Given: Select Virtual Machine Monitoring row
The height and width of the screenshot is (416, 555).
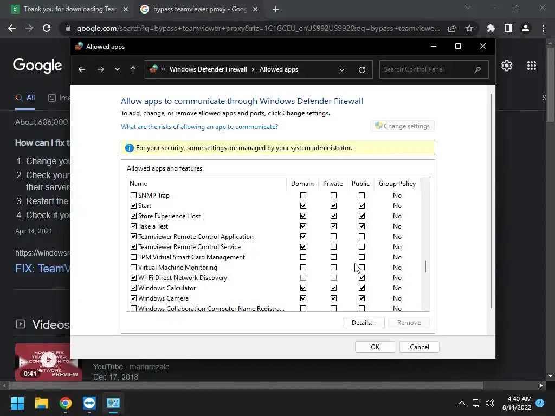Looking at the screenshot, I should click(274, 268).
